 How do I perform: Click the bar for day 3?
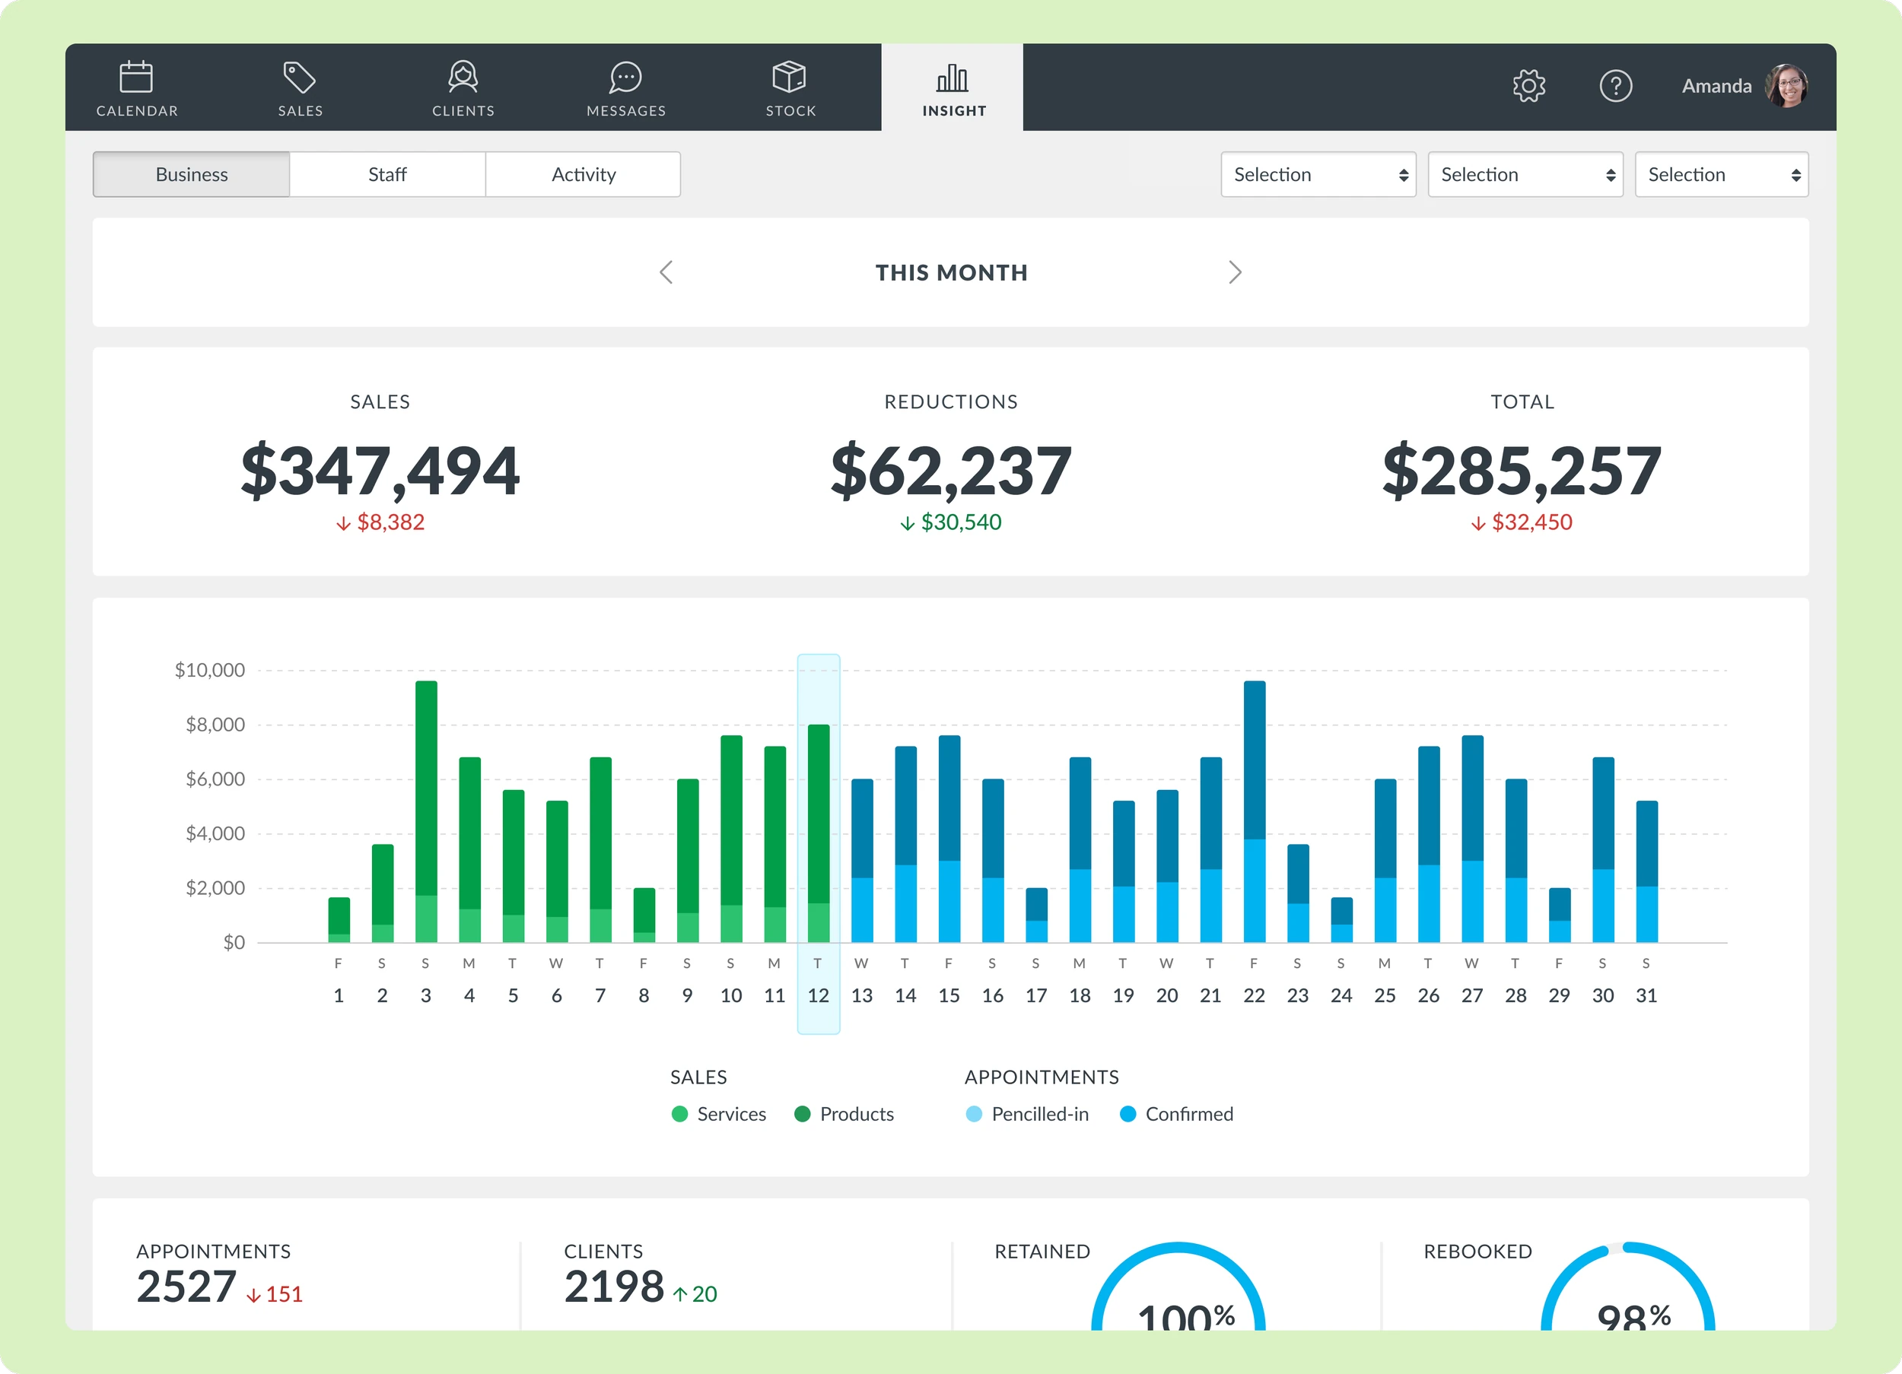coord(426,811)
